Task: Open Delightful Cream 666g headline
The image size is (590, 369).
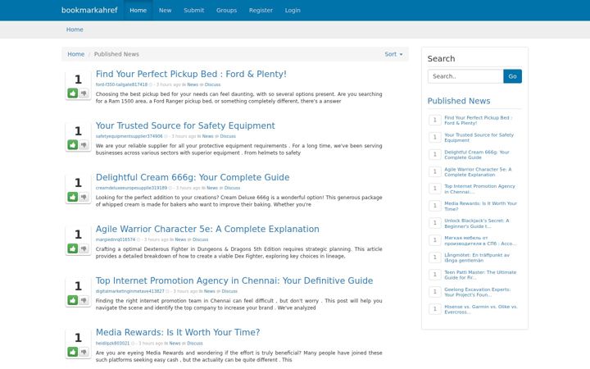Action: [x=193, y=177]
